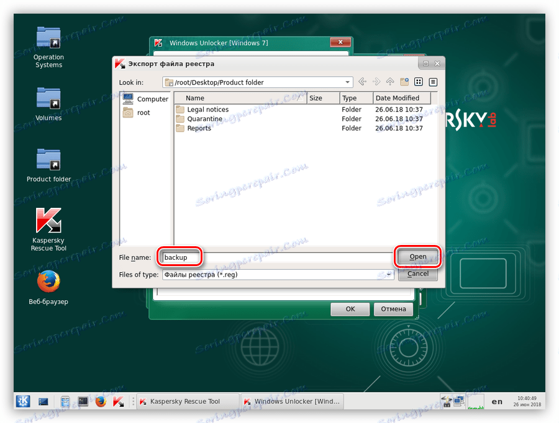The width and height of the screenshot is (559, 423).
Task: Switch the file list to icon view mode
Action: pyautogui.click(x=418, y=81)
